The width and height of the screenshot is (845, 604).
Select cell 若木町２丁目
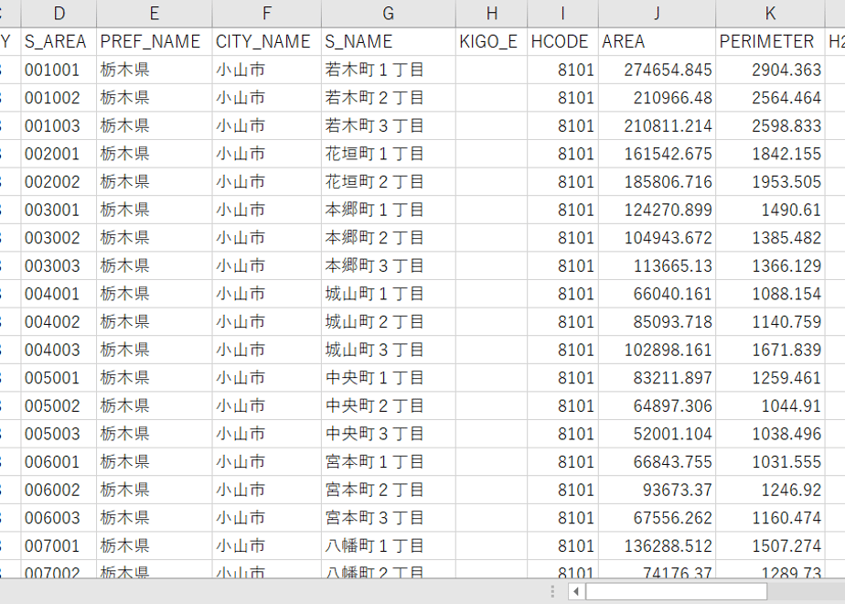(389, 98)
